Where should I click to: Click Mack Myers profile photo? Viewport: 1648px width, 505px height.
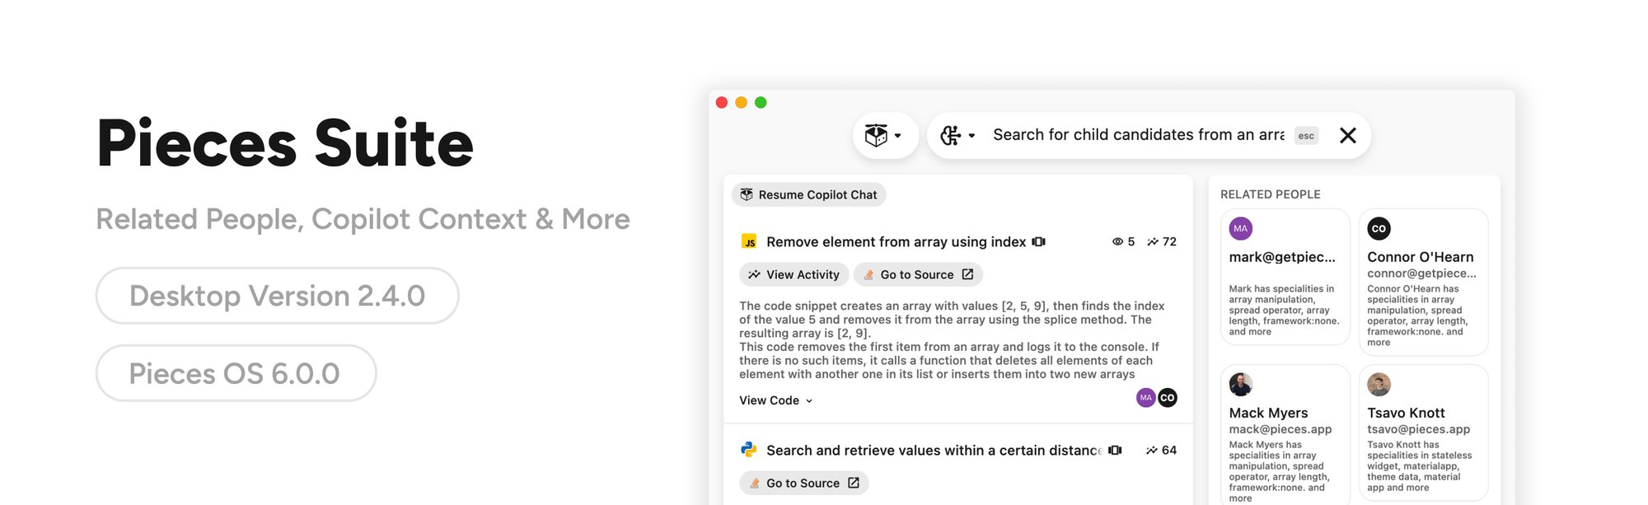coord(1241,385)
